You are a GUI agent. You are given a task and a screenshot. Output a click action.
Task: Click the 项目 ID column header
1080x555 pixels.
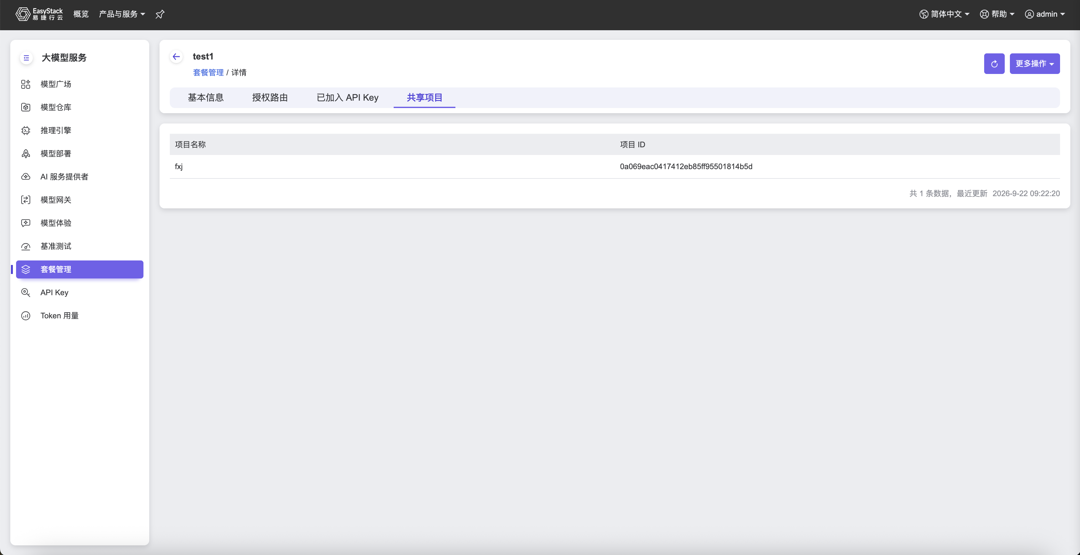(x=632, y=145)
